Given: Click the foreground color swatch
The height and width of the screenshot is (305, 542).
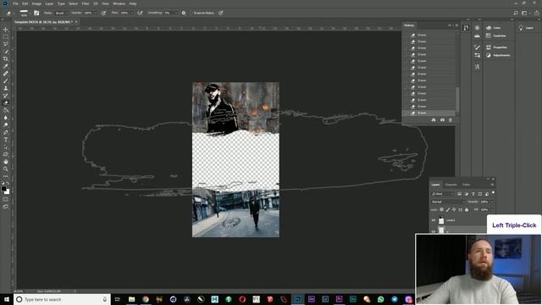Looking at the screenshot, I should pyautogui.click(x=3, y=189).
